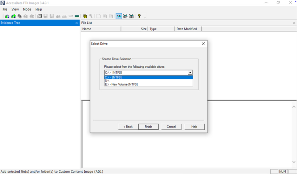Open the Image Mounting tool
Viewport: 297px width, 174px height.
coord(19,16)
